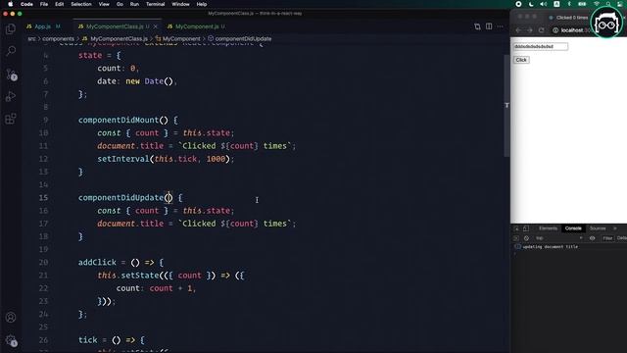Image resolution: width=627 pixels, height=353 pixels.
Task: Switch to the App.js tab
Action: tap(43, 26)
